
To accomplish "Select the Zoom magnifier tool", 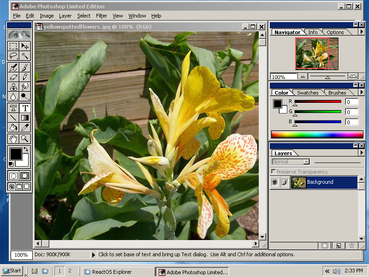I will (x=25, y=138).
